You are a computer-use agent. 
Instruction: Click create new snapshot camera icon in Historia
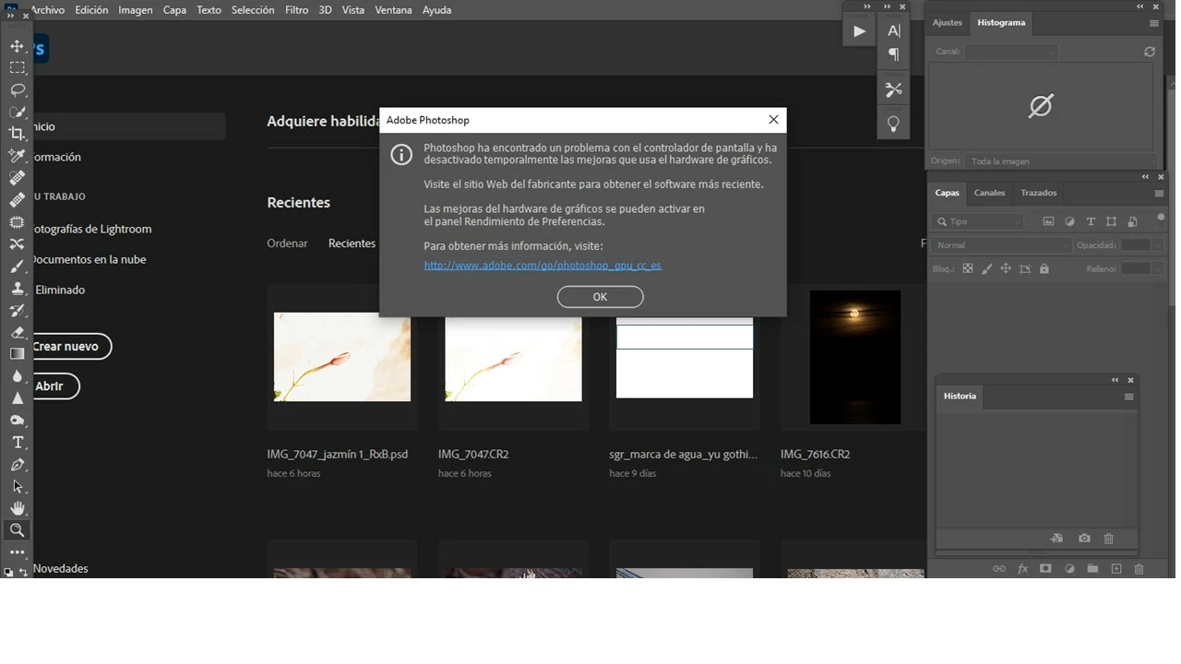click(1084, 539)
